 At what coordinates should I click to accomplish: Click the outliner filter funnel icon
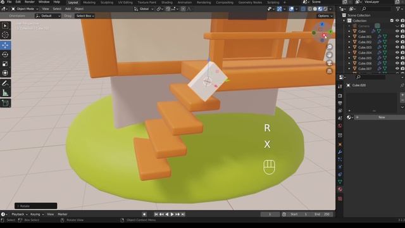point(398,9)
